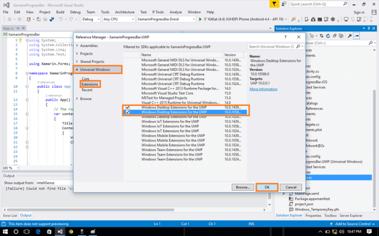The image size is (379, 236).
Task: Uncheck Windows Desktop Extensions version 10.0.1439
Action: click(128, 108)
